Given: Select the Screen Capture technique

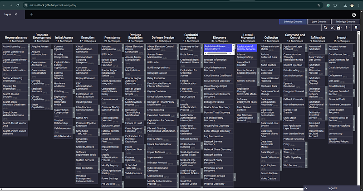Looking at the screenshot, I should [270, 173].
